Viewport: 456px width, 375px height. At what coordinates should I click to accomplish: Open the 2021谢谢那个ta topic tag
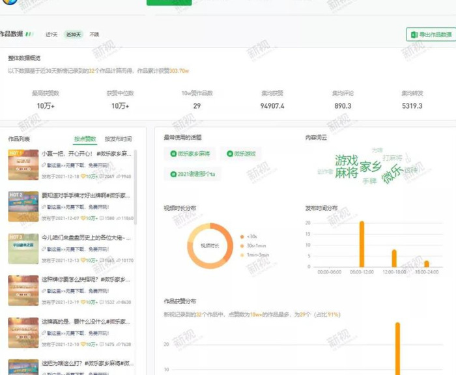(x=193, y=174)
